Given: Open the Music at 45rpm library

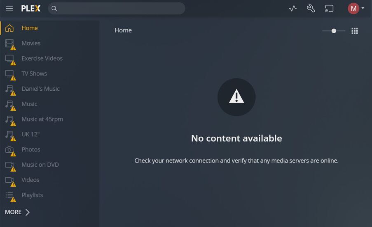Looking at the screenshot, I should [42, 119].
